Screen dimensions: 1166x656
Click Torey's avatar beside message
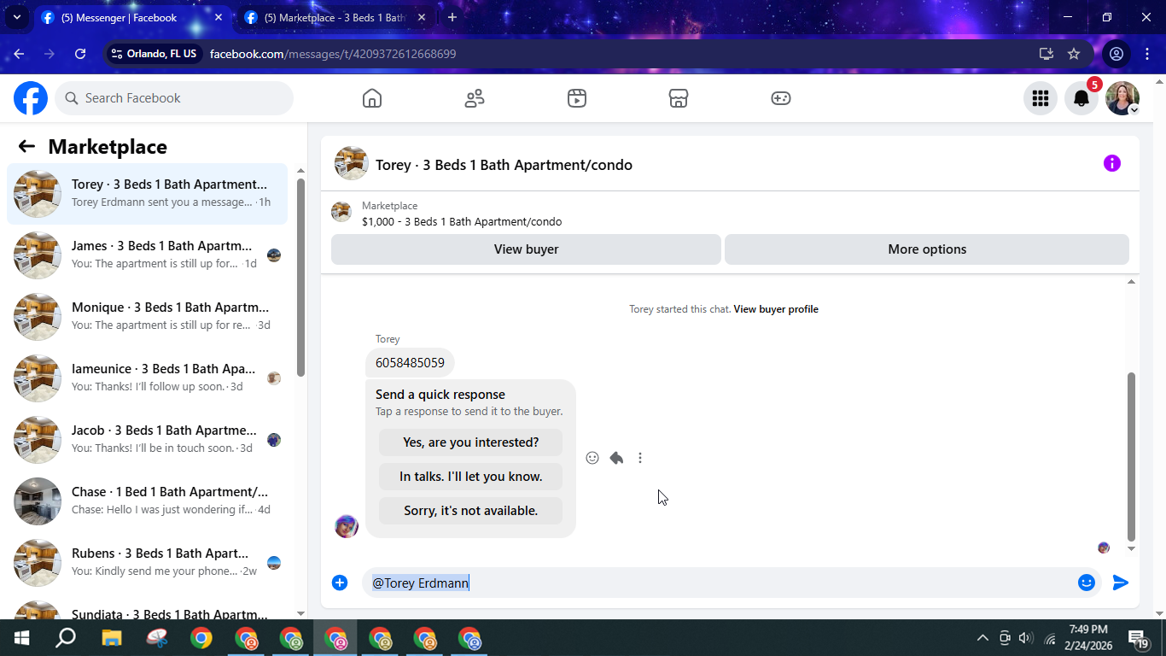pos(347,526)
